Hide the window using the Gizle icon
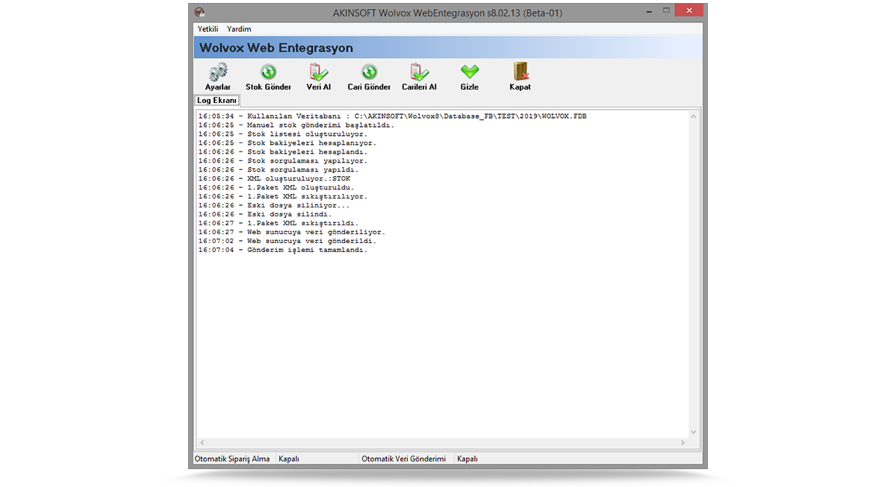The width and height of the screenshot is (896, 487). [x=469, y=75]
